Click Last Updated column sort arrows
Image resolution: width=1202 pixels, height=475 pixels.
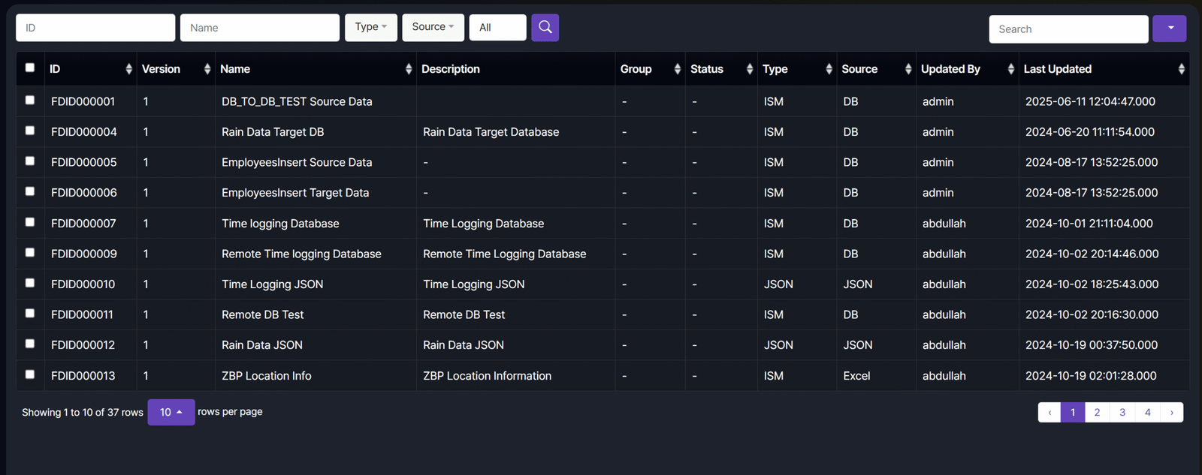[1181, 69]
